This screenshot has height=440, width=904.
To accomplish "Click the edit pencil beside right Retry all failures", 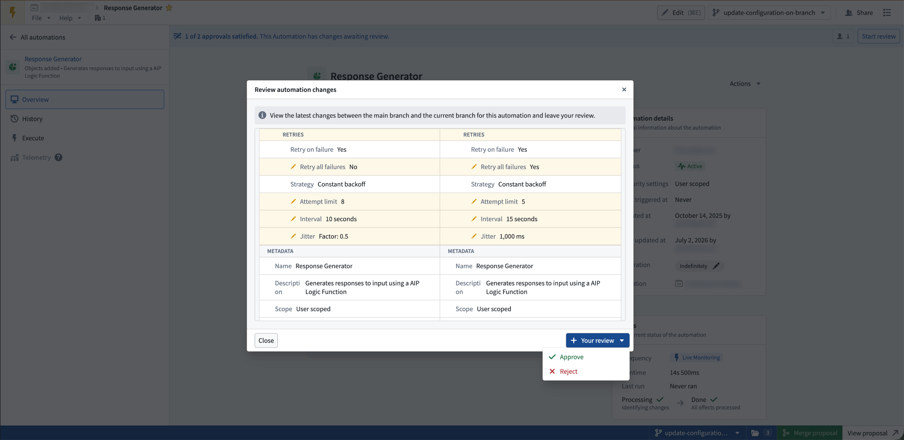I will [474, 167].
